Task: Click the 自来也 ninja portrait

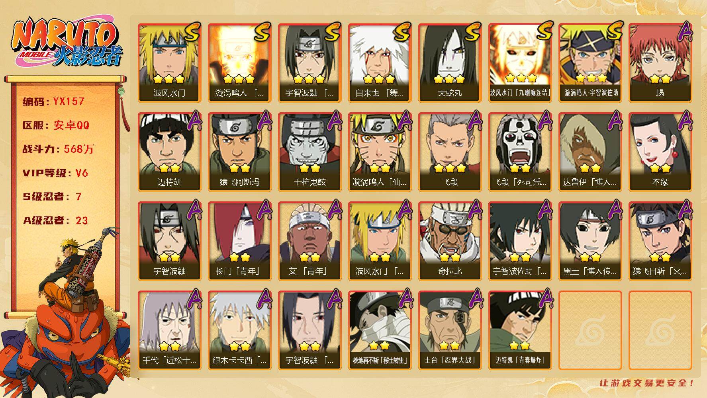Action: click(380, 63)
